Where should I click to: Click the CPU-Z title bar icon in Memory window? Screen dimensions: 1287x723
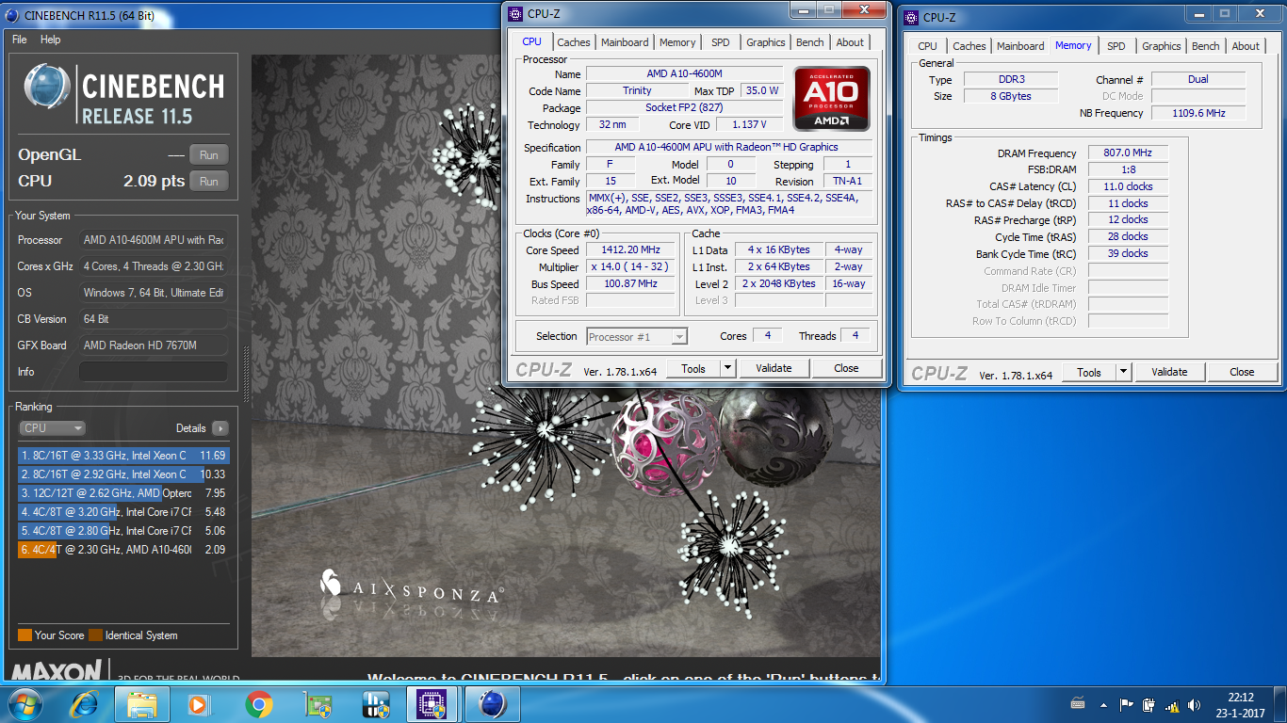coord(911,17)
